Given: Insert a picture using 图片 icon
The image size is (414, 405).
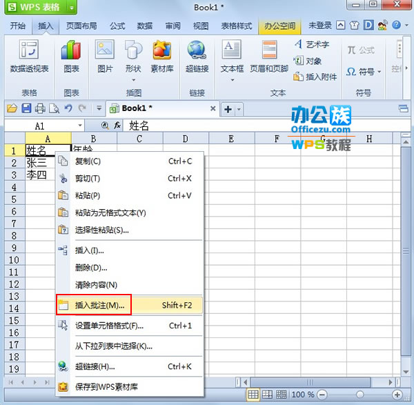Looking at the screenshot, I should click(x=105, y=57).
